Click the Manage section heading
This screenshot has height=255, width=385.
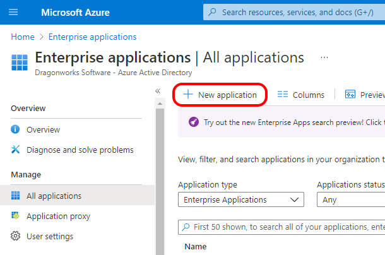tap(26, 175)
